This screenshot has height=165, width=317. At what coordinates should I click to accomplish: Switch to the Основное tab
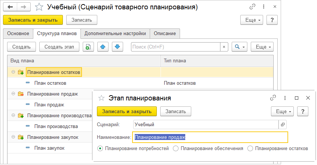click(x=18, y=33)
